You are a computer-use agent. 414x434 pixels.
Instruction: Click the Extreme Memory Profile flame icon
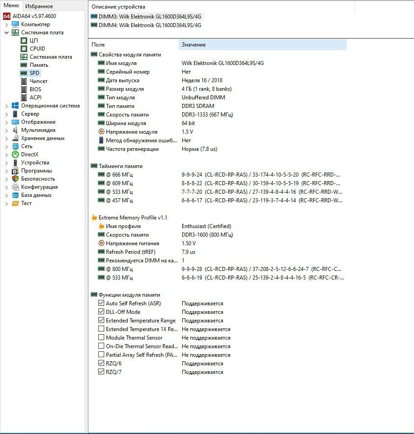[x=94, y=218]
